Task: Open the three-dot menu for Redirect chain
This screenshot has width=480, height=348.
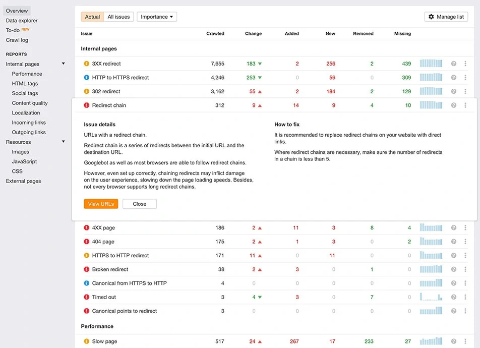Action: [465, 105]
